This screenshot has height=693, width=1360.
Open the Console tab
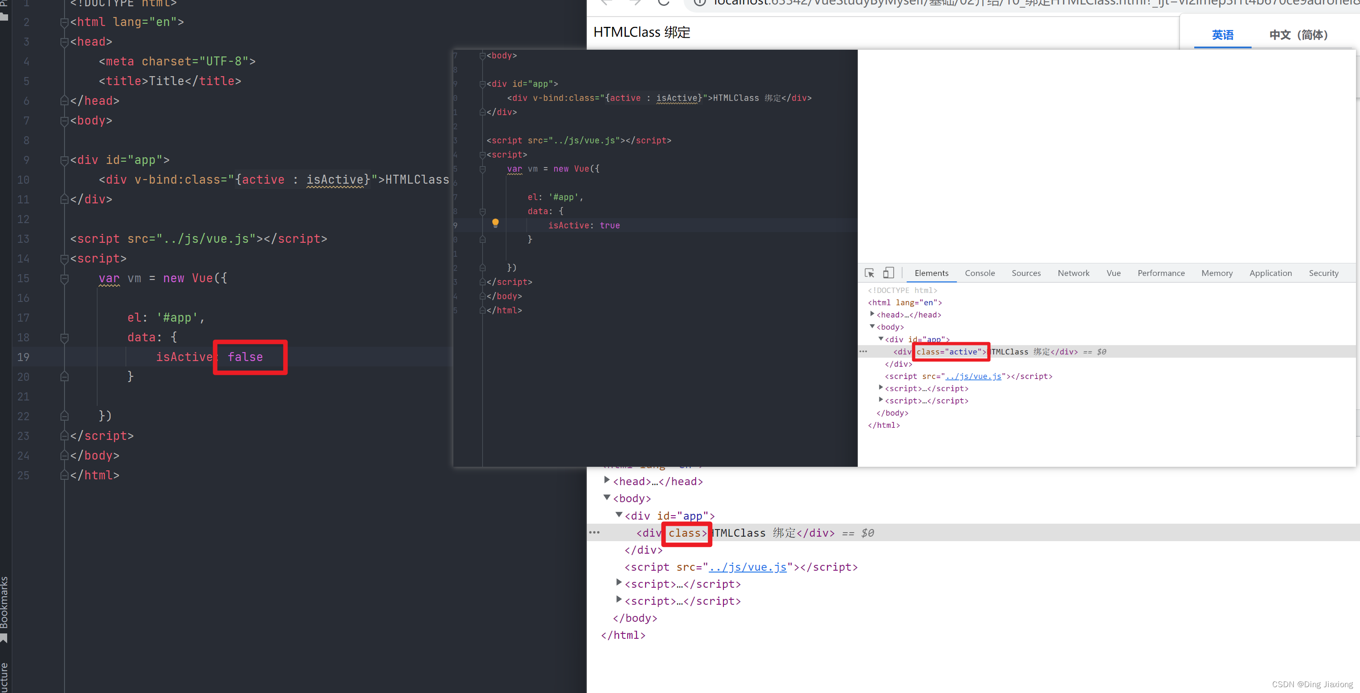click(980, 273)
